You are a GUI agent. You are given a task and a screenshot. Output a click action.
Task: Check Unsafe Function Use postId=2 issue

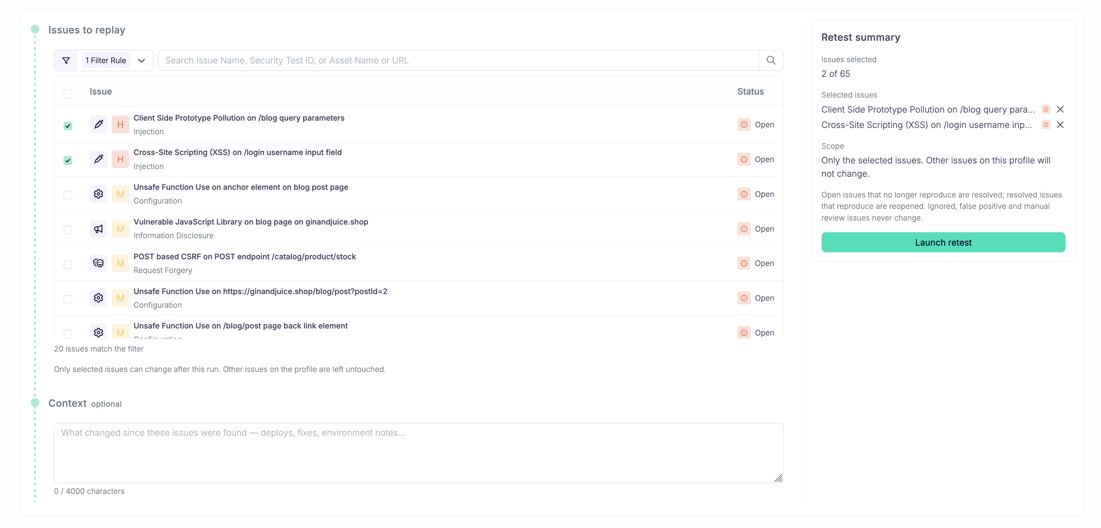pos(68,299)
